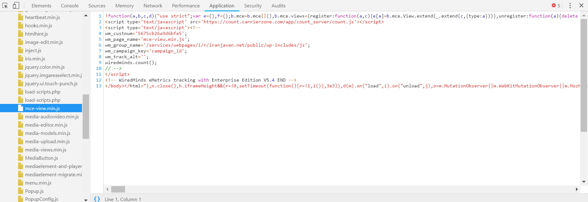Open the Elements tab

click(41, 6)
